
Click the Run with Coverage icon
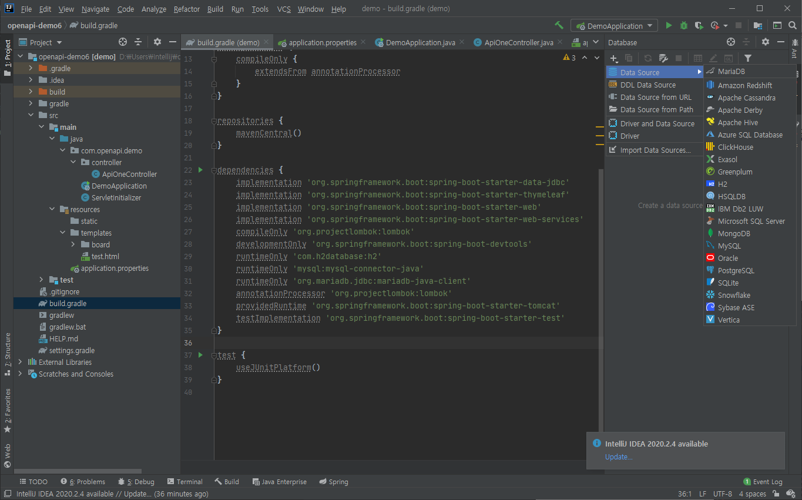point(699,26)
